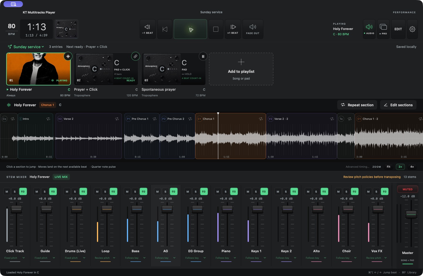The width and height of the screenshot is (423, 276).
Task: Open Advanced timing link
Action: point(357,167)
